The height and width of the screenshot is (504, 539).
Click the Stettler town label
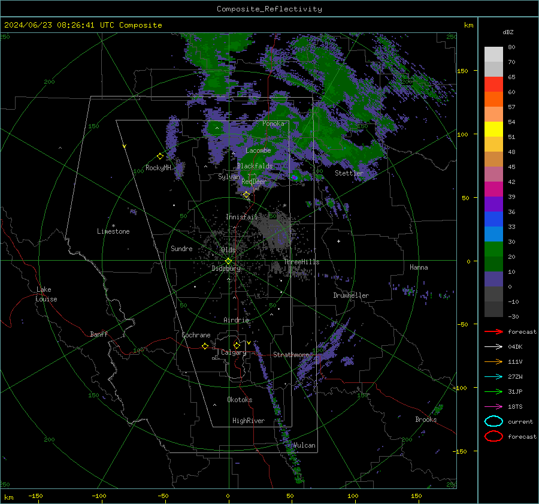[x=349, y=173]
